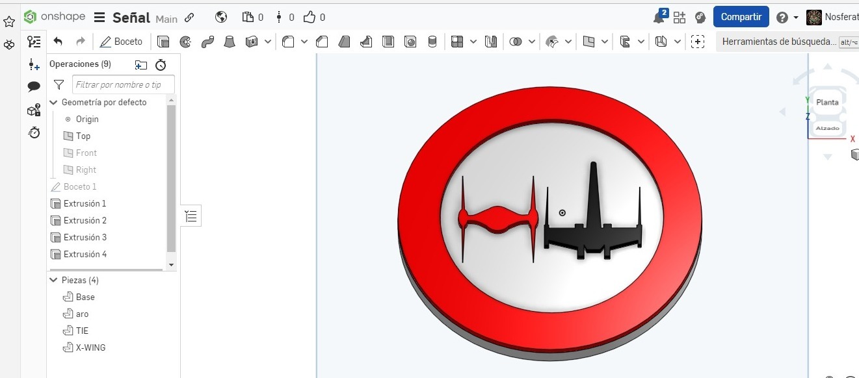Click the globe public-document icon

click(x=221, y=18)
